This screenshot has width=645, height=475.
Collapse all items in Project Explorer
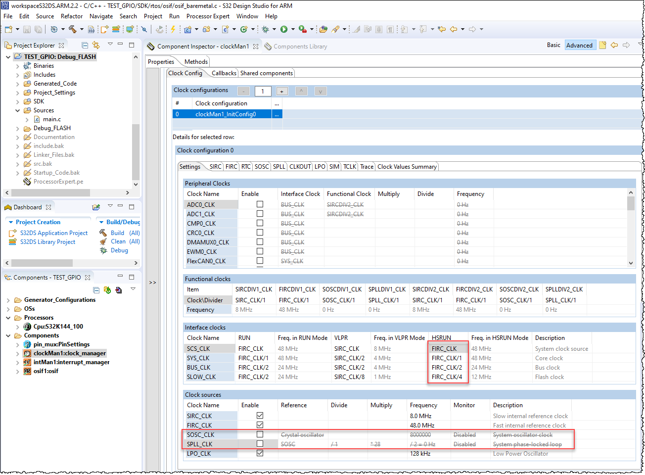(x=85, y=45)
